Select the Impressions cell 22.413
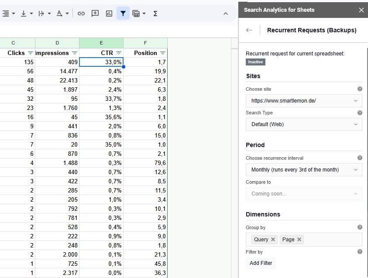Screen dimensions: 368x278 click(x=57, y=80)
